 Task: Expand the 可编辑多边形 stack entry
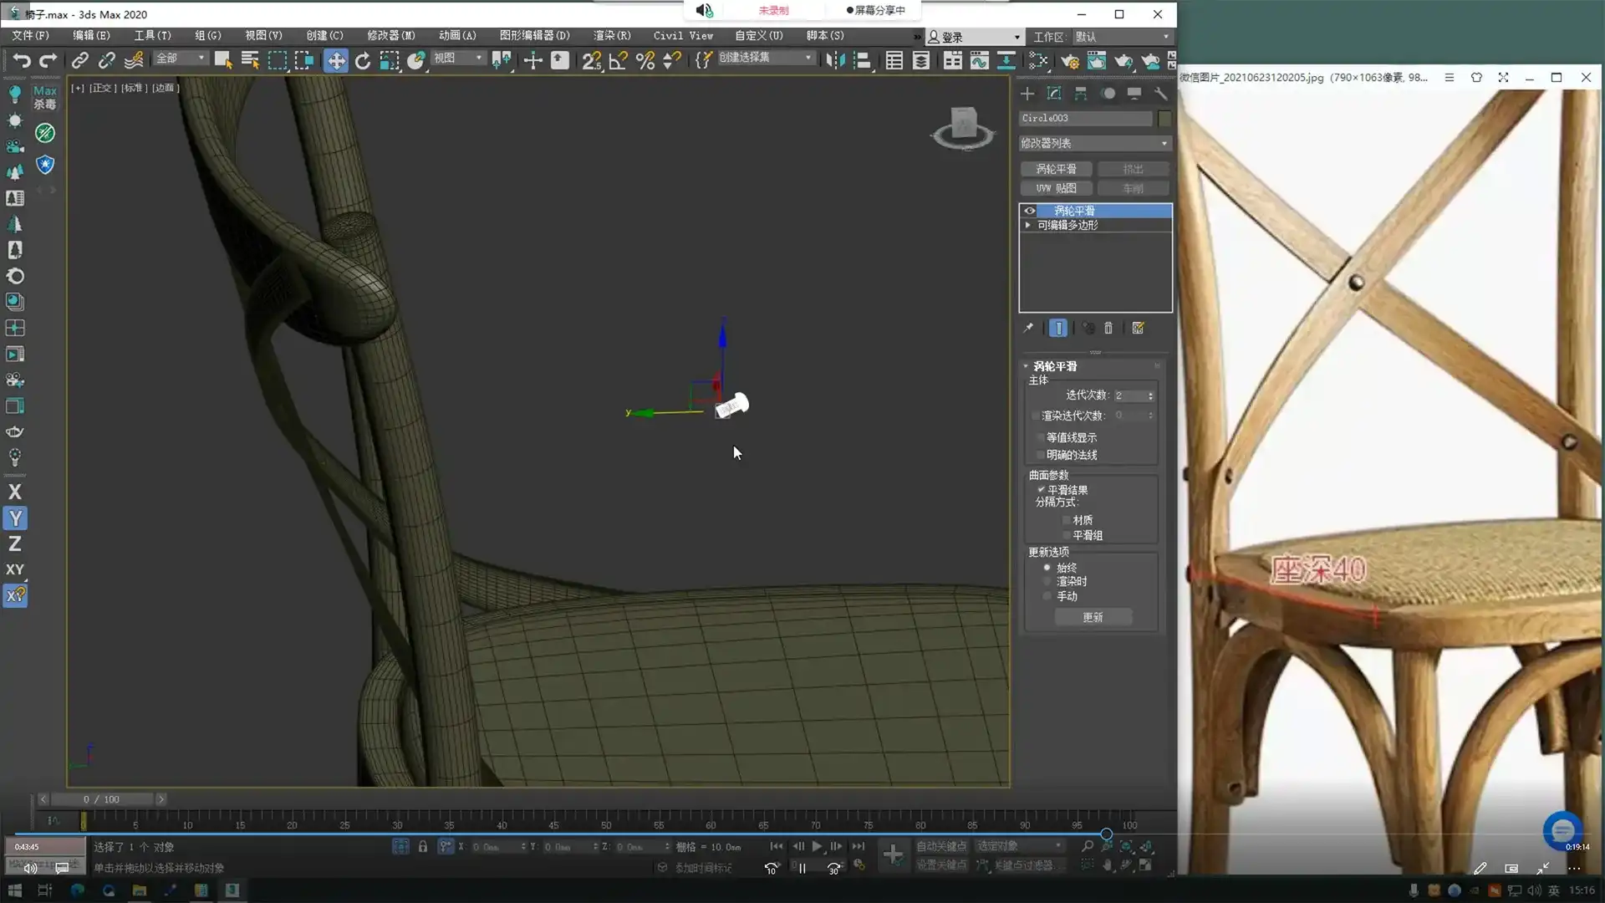click(1027, 225)
